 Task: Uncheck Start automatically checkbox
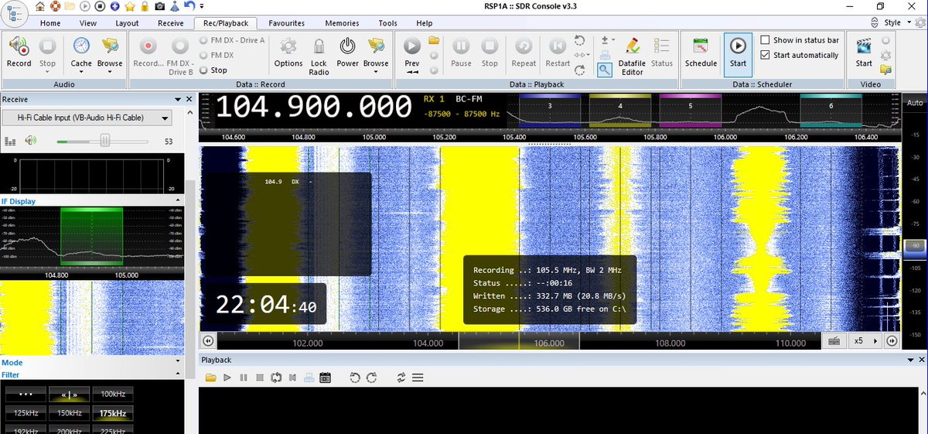(x=766, y=55)
